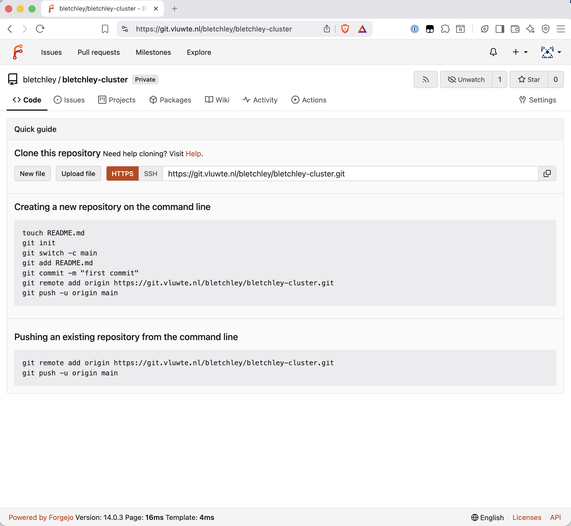This screenshot has height=526, width=571.
Task: Click the Brave Shields icon in the address bar
Action: 345,29
